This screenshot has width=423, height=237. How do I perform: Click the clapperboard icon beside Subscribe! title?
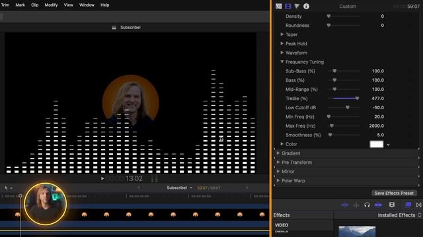point(114,28)
